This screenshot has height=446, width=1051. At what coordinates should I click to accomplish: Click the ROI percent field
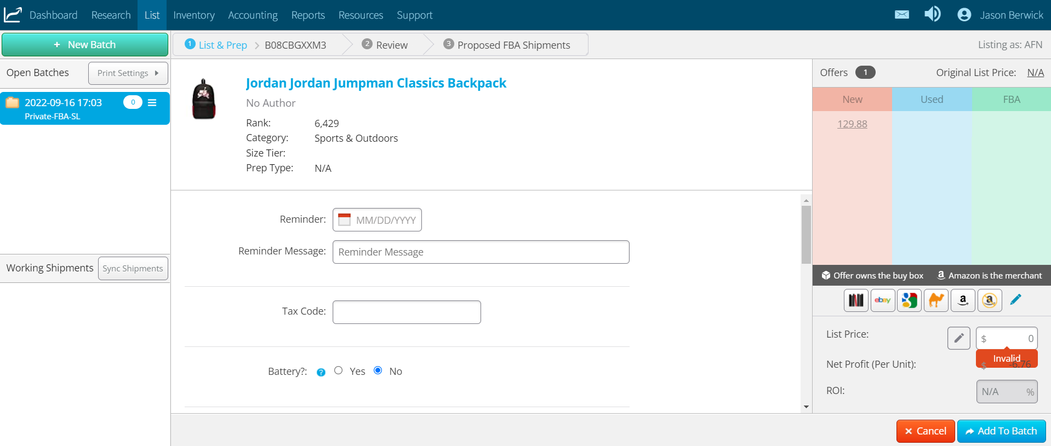[1007, 392]
